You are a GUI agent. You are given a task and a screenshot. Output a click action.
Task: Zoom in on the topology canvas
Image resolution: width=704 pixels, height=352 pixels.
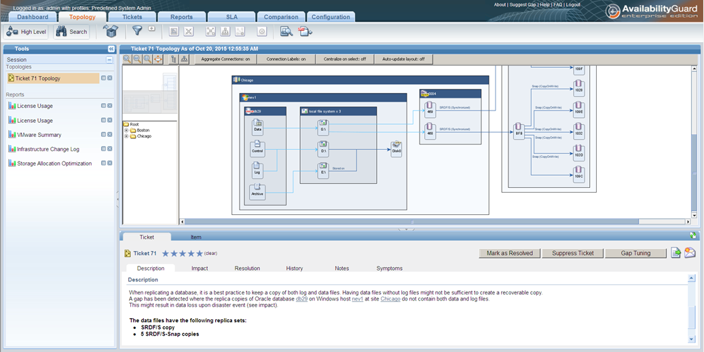tap(127, 59)
